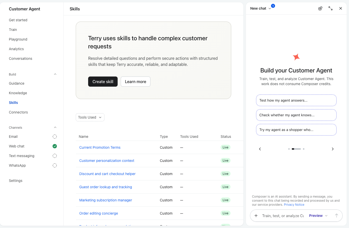Viewport: 349px width, 228px height.
Task: Open the Privacy Notice link
Action: click(294, 205)
